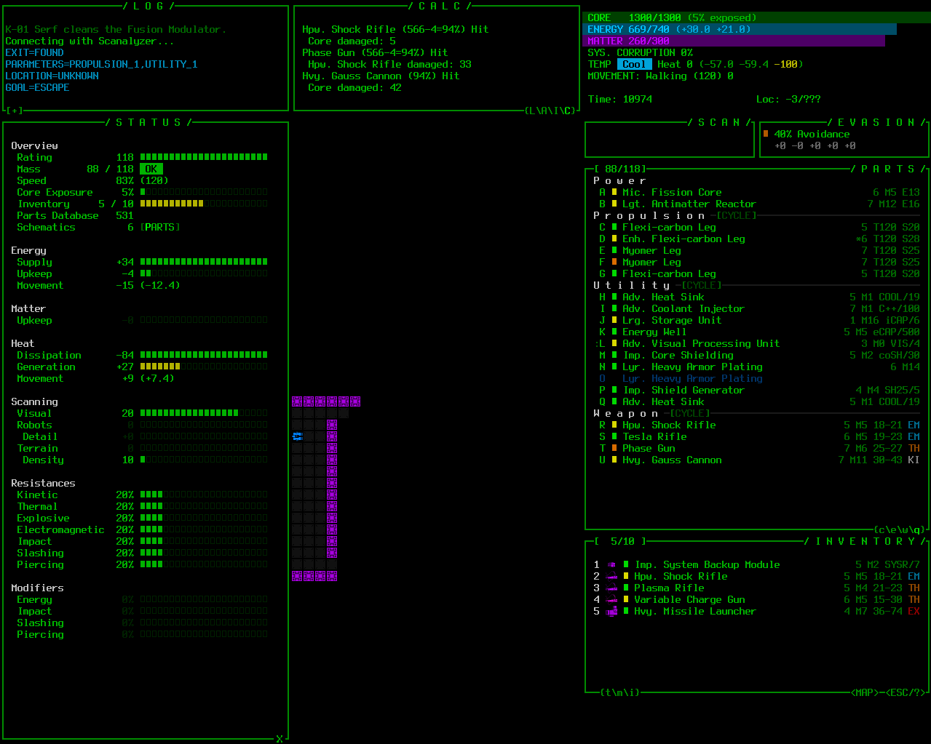The height and width of the screenshot is (744, 931).
Task: Switch parts info to q mode
Action: click(917, 529)
